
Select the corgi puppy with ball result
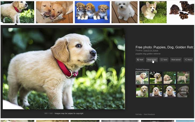153,12
